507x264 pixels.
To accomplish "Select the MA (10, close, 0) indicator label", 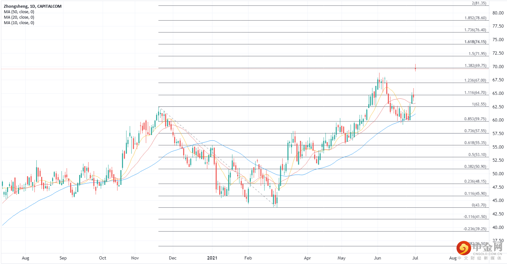I will [x=19, y=23].
